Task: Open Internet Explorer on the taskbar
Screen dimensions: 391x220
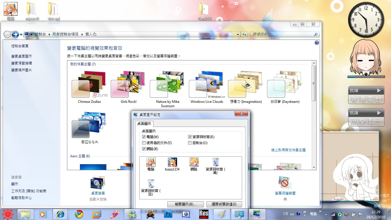Action: [60, 214]
